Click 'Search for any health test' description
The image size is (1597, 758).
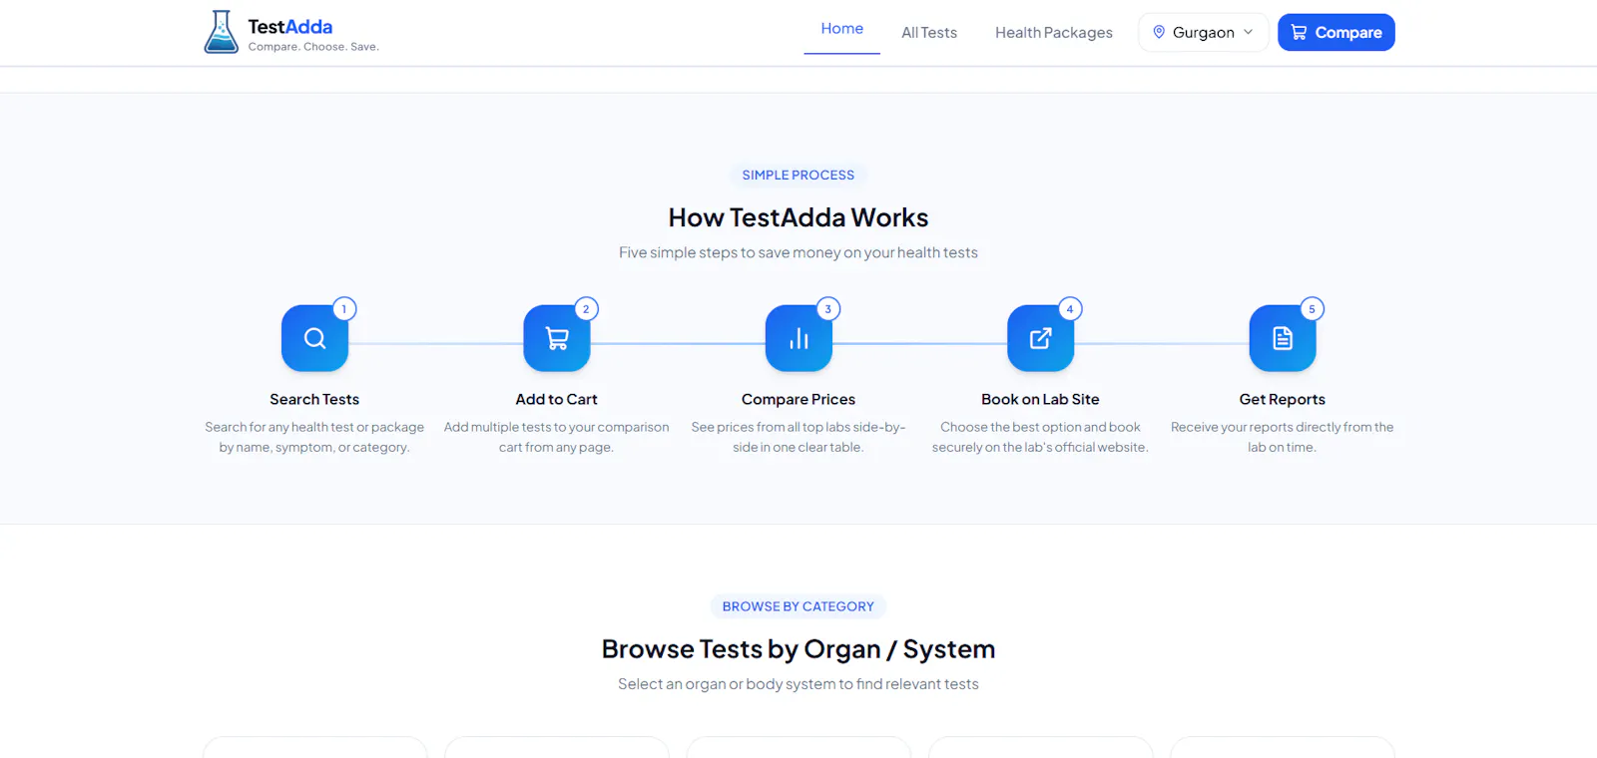[314, 437]
